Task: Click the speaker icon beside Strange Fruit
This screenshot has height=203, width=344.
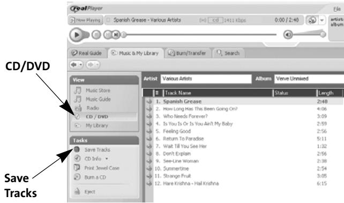Action: [x=149, y=176]
